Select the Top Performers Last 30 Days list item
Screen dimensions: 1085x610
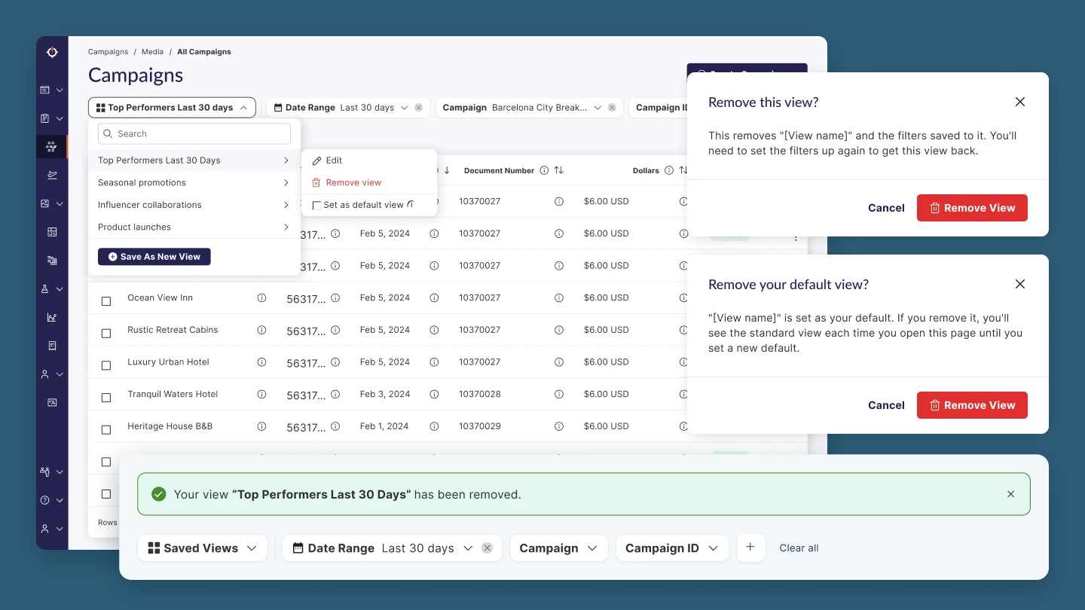tap(194, 160)
